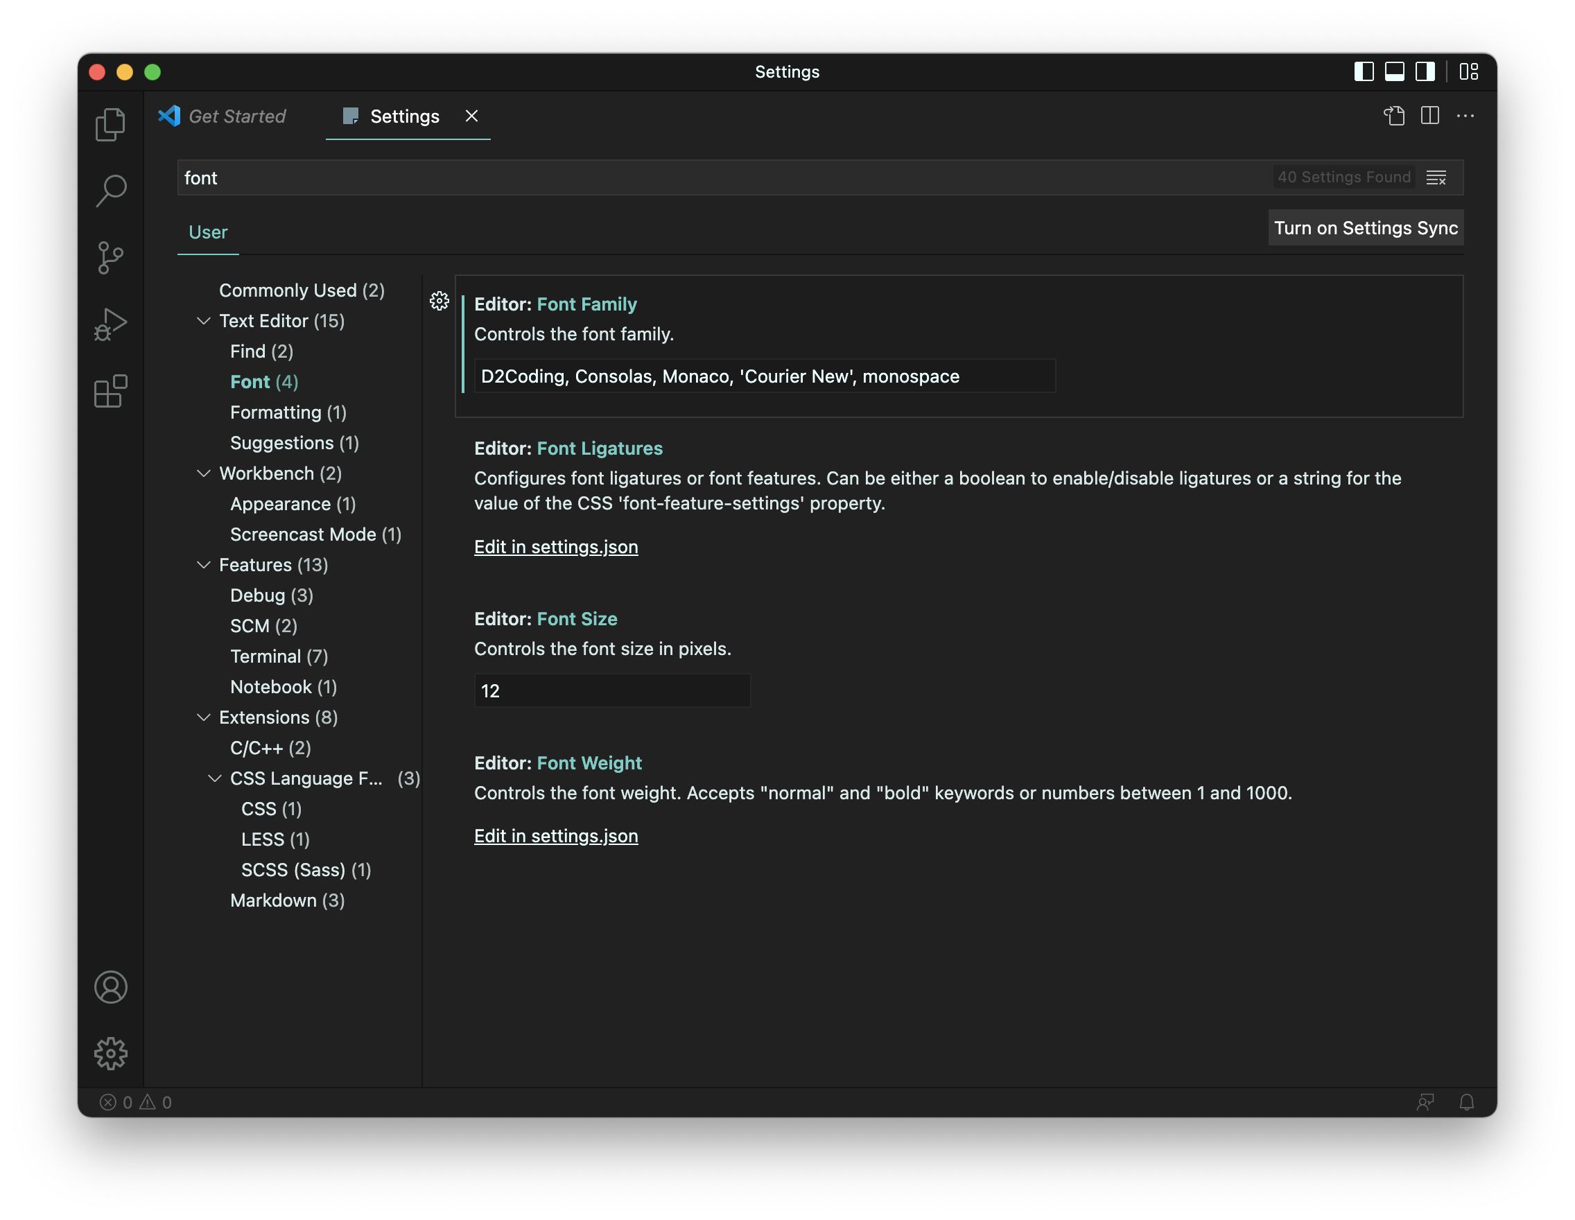This screenshot has width=1575, height=1220.
Task: Open Run and Debug view
Action: click(x=110, y=324)
